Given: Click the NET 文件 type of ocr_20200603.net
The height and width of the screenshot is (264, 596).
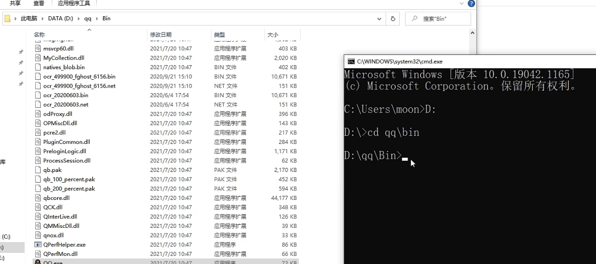Looking at the screenshot, I should (x=225, y=104).
